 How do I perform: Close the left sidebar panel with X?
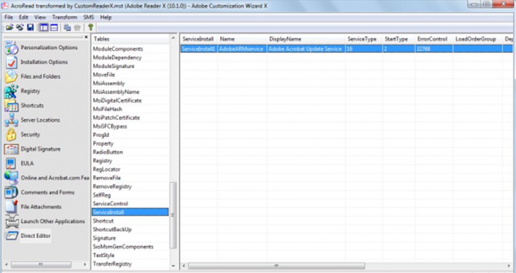pyautogui.click(x=86, y=37)
